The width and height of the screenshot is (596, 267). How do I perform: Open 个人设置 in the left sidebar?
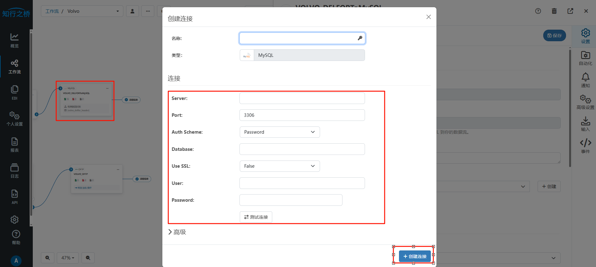click(x=14, y=119)
